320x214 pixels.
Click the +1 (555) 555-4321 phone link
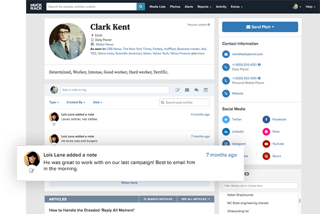tap(244, 65)
